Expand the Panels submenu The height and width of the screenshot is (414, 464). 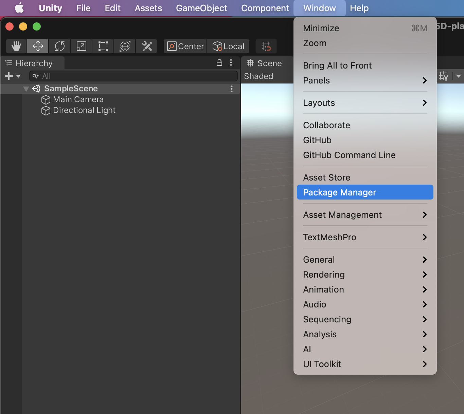tap(365, 80)
